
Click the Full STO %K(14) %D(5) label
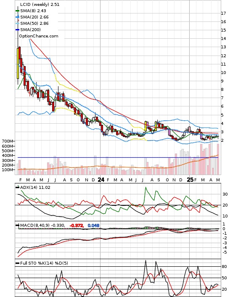point(44,263)
